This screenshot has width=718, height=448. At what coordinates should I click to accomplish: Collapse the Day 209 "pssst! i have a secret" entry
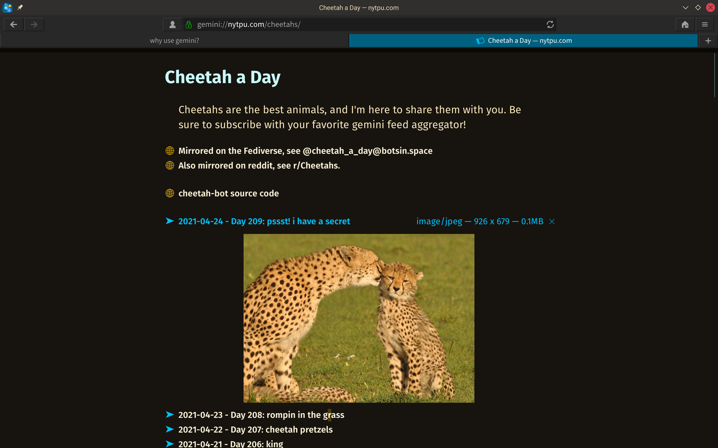tap(264, 222)
